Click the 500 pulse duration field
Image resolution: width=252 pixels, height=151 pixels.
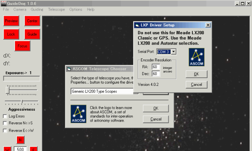[x=20, y=149]
